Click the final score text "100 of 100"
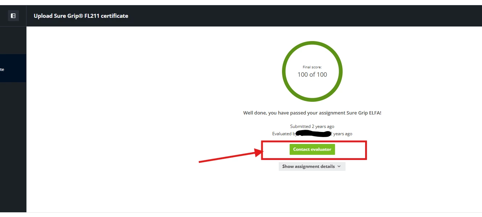 tap(312, 75)
